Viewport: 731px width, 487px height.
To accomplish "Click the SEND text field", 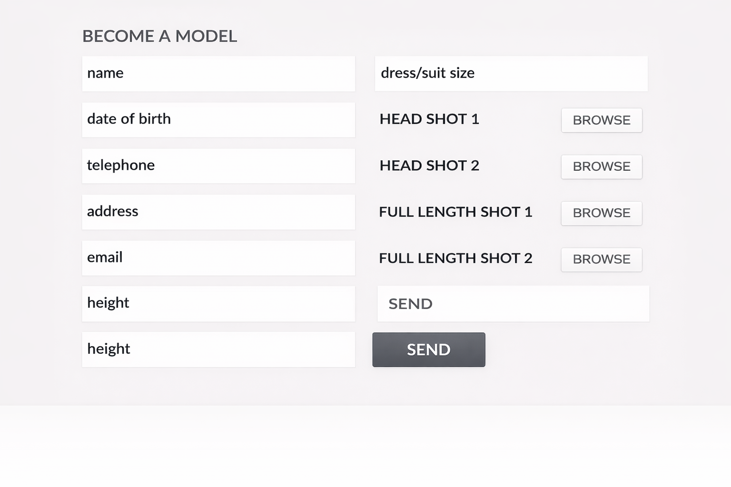I will pos(513,303).
